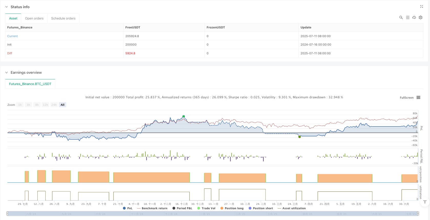Open the settings gear icon

point(421,17)
